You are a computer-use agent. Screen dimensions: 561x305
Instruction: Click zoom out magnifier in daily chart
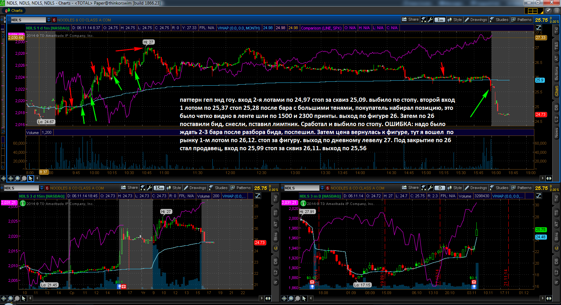pos(297,298)
